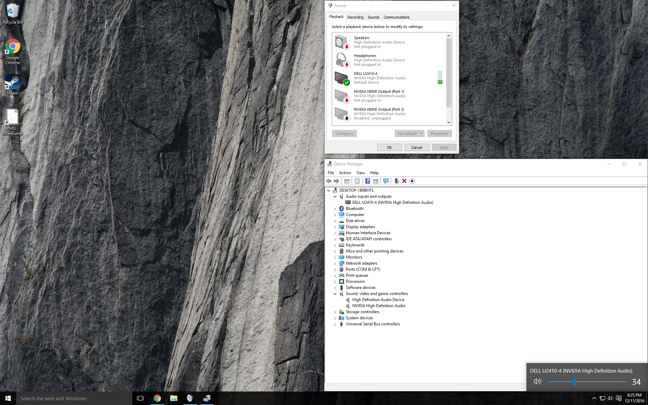Switch to Communications tab
This screenshot has width=648, height=405.
(396, 17)
